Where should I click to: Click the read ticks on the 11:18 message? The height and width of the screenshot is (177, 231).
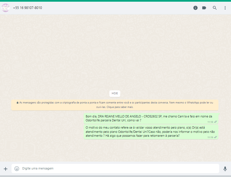[215, 122]
